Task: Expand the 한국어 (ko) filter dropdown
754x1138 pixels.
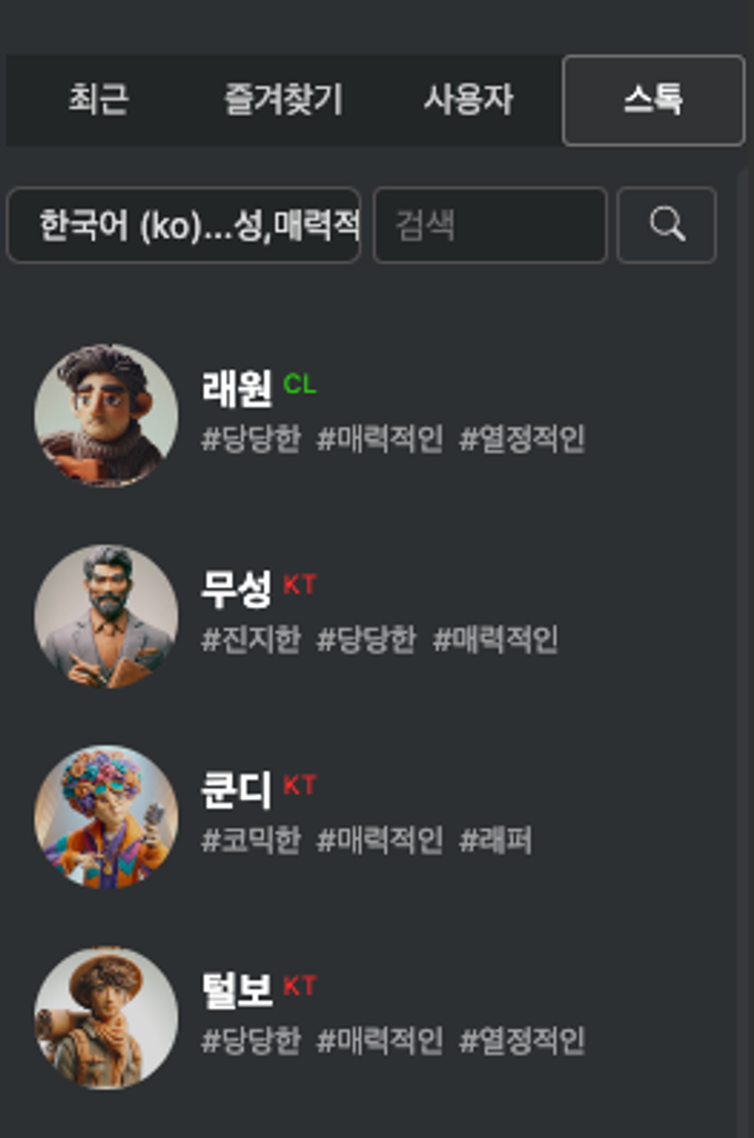Action: tap(184, 225)
